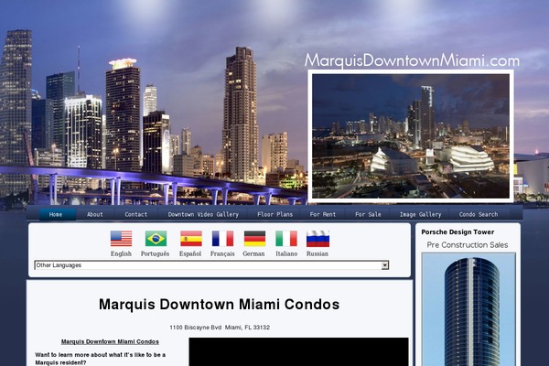Viewport: 549px width, 366px height.
Task: Go to the Home tab
Action: tap(56, 214)
